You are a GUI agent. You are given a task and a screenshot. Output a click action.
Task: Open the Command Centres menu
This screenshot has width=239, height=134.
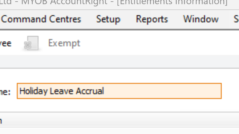click(41, 19)
